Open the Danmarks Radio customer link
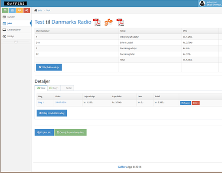 point(72,22)
